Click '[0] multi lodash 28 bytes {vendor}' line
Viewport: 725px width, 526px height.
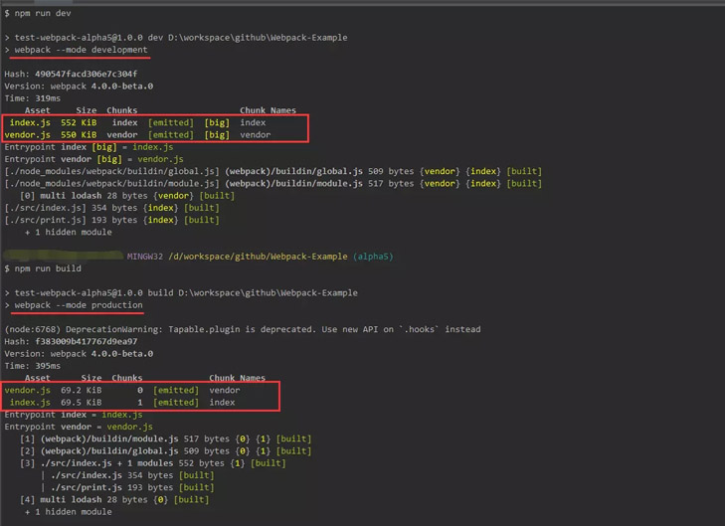127,196
